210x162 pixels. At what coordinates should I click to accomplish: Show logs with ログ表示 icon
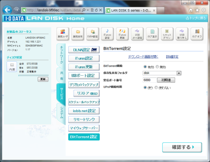pos(152,34)
